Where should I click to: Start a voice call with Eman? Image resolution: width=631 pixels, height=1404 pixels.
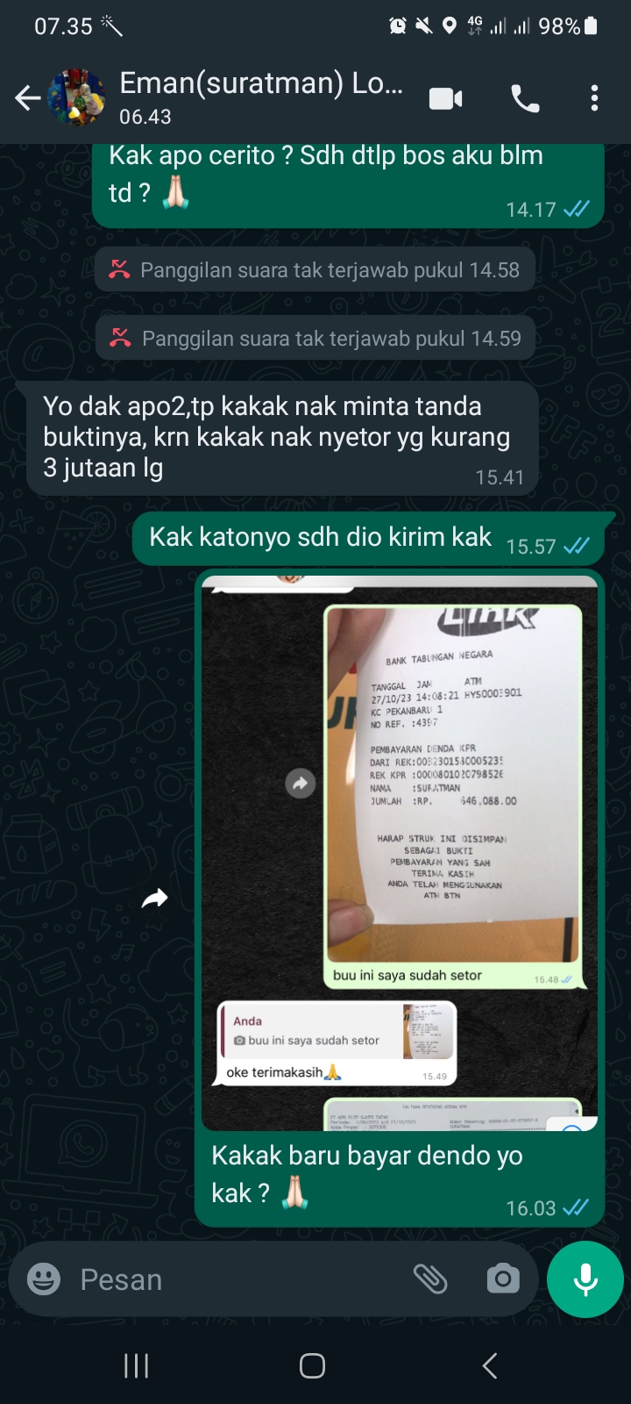pos(525,98)
